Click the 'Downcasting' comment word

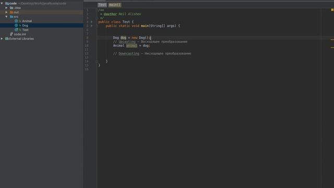coord(129,53)
